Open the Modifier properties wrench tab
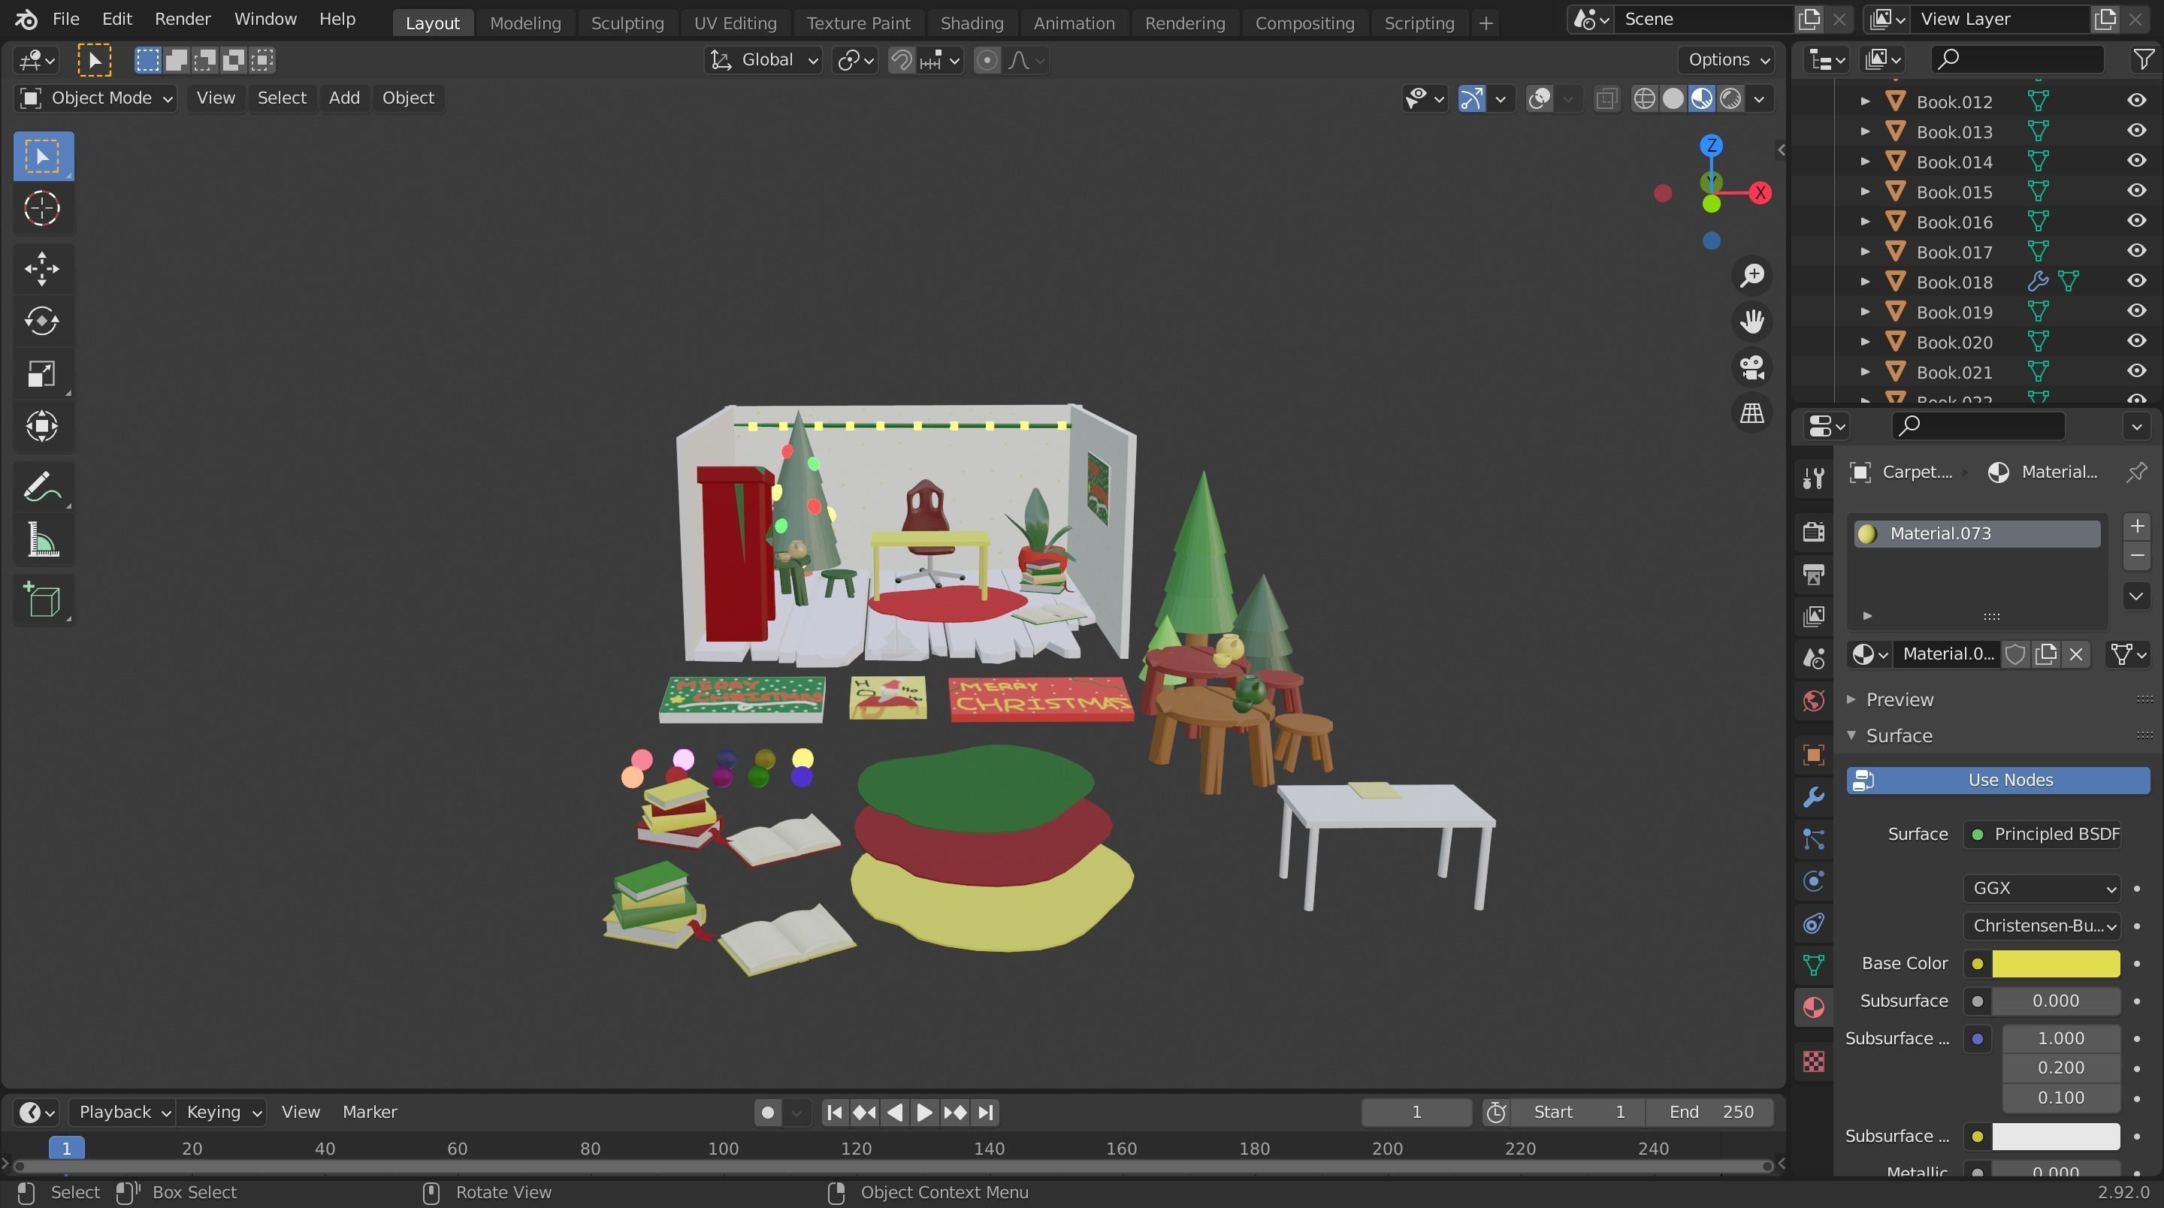2164x1208 pixels. point(1814,796)
